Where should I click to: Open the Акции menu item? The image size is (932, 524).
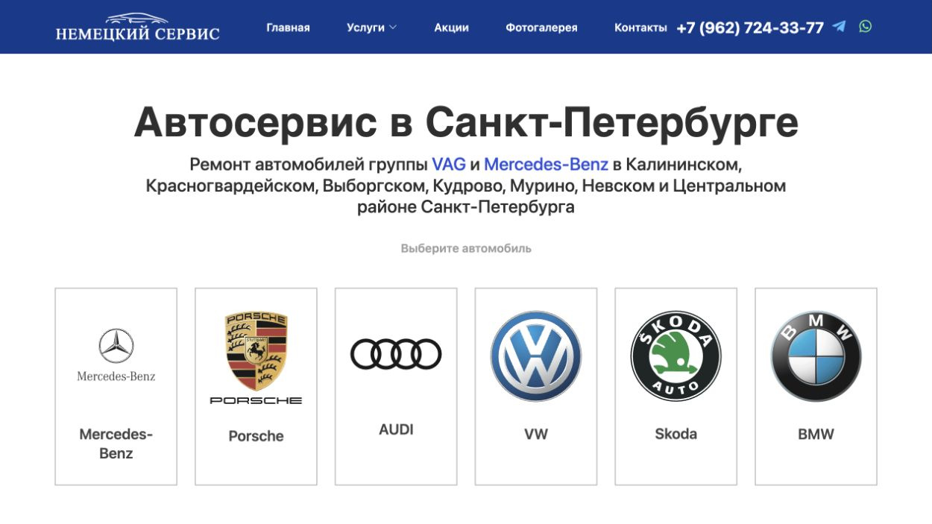tap(452, 28)
